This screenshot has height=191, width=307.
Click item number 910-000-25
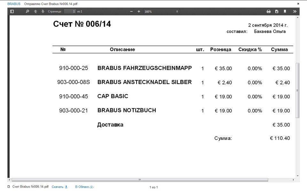coord(74,68)
